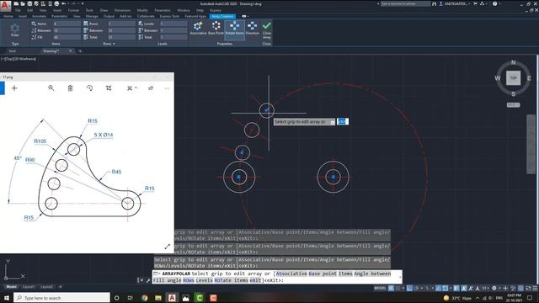
Task: Click the Photos share icon
Action: pos(151,88)
